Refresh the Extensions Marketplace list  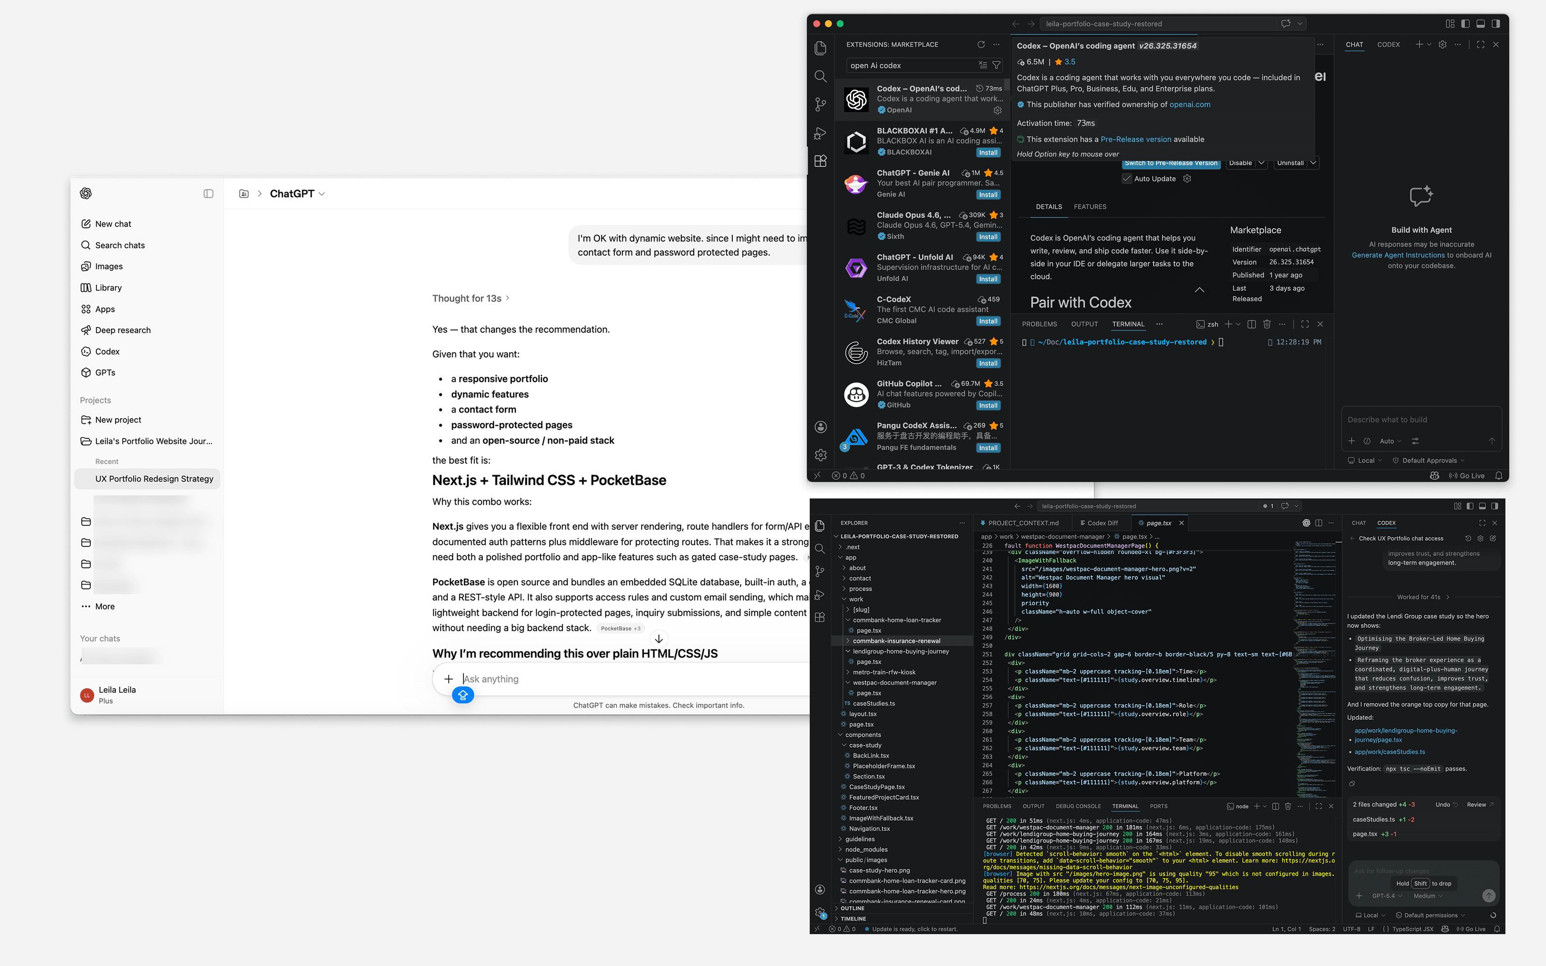(x=981, y=45)
